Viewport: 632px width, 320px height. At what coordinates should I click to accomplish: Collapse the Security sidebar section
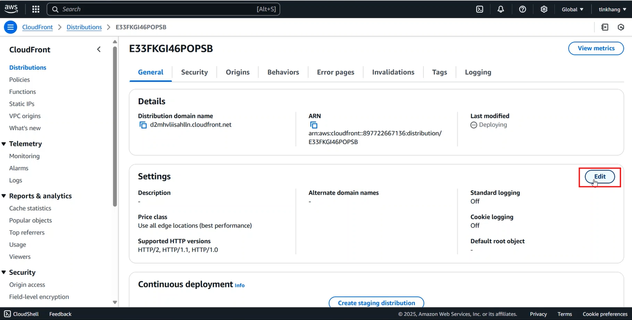(4, 272)
